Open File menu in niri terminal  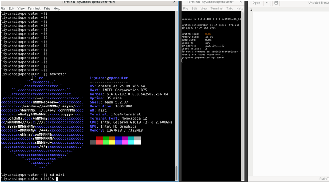[x=3, y=9]
